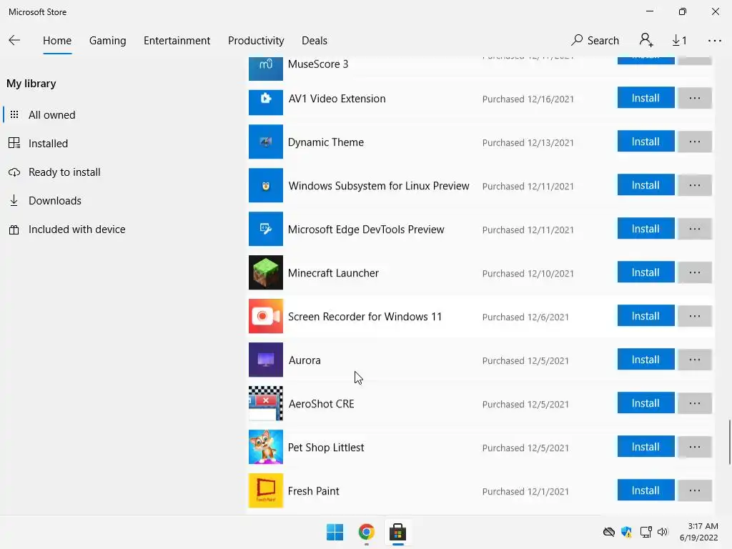Click the Aurora app icon
Screen dimensions: 732x549
[266, 360]
